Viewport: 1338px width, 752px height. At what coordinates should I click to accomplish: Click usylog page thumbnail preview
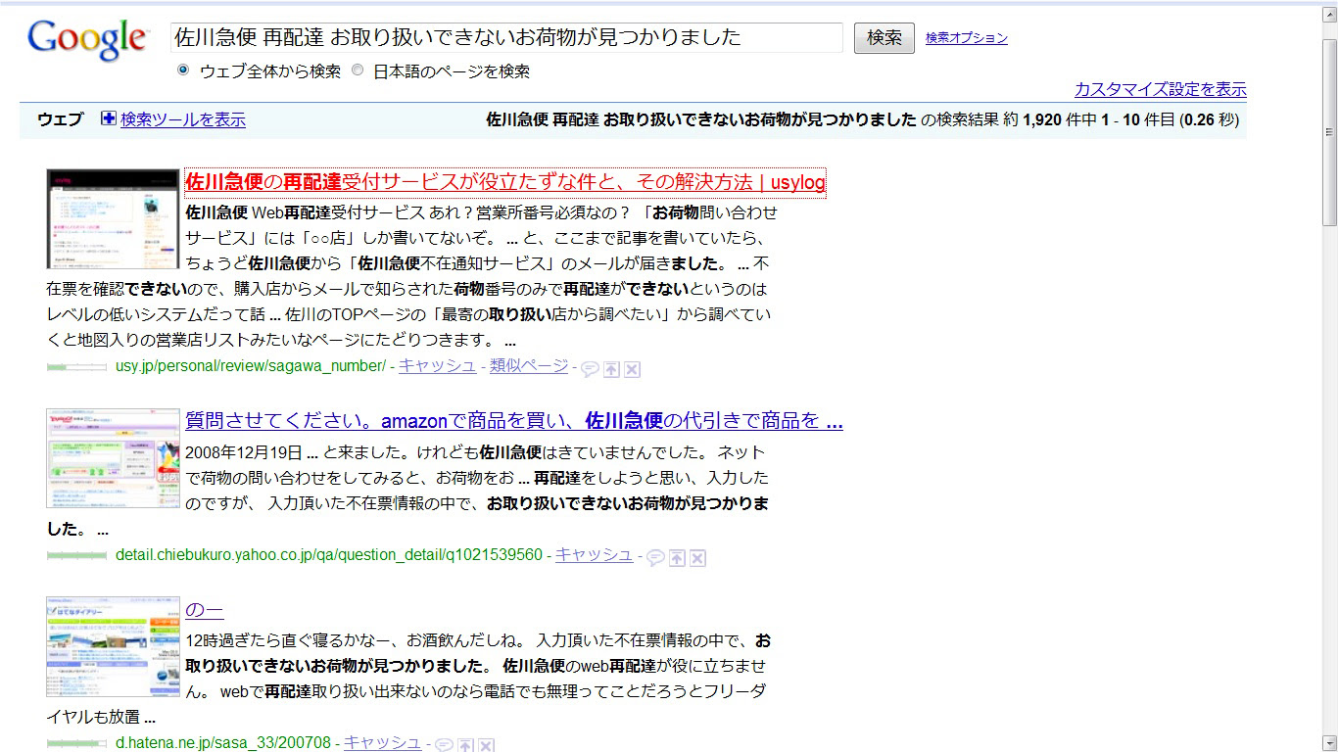point(113,218)
